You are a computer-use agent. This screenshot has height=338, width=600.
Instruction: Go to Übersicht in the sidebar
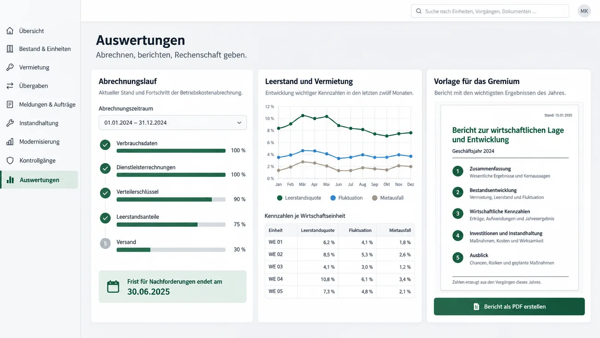[x=39, y=31]
